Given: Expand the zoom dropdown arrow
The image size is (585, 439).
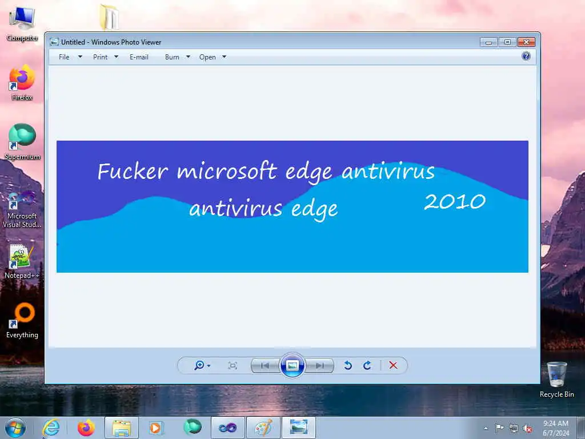Looking at the screenshot, I should point(209,366).
